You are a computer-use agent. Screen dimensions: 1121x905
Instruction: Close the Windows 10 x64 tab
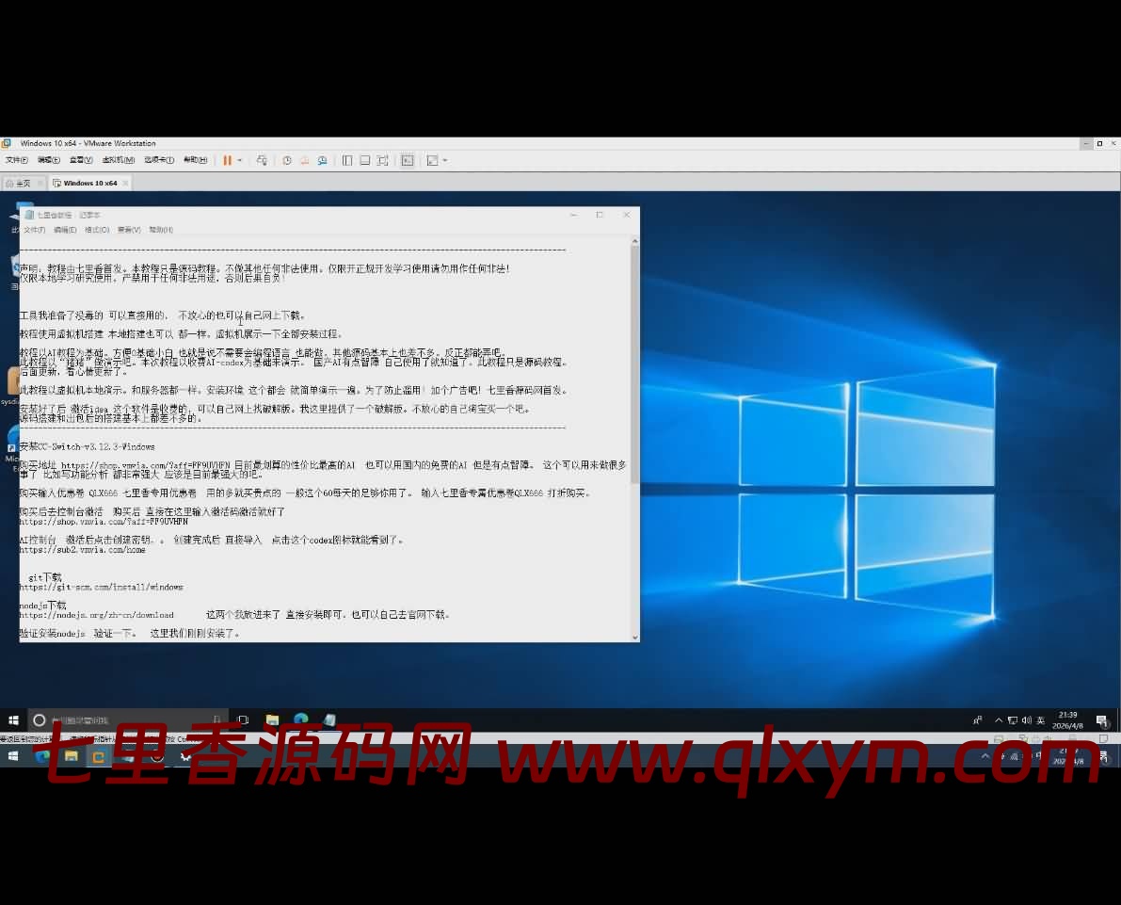[x=126, y=183]
